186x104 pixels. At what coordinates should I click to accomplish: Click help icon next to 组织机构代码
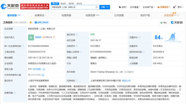coord(143,52)
